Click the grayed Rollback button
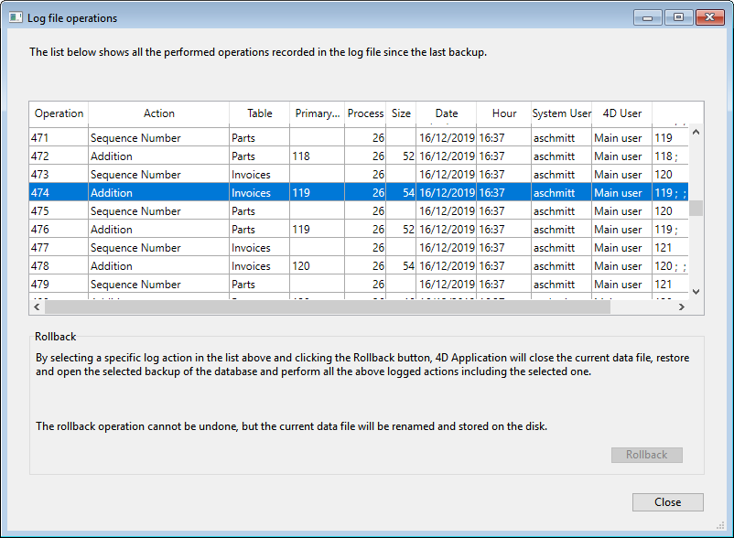 [646, 455]
